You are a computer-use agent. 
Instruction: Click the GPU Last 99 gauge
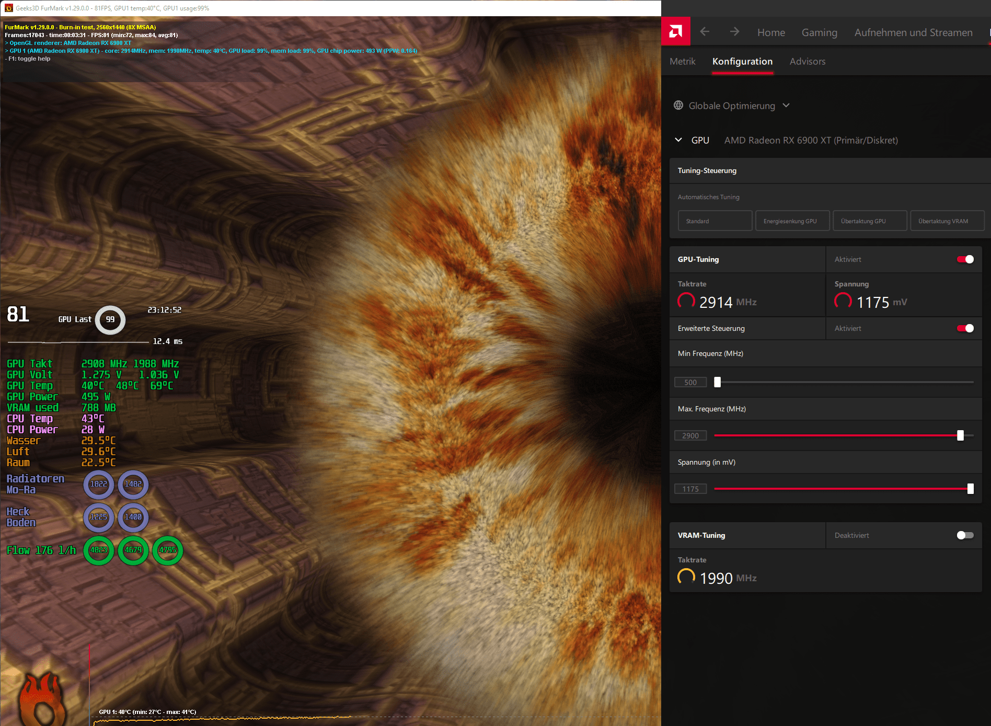pyautogui.click(x=110, y=319)
